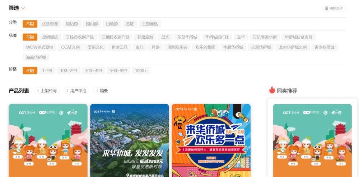Click the sort arrows icon beside 销量
The image size is (359, 177).
click(97, 91)
